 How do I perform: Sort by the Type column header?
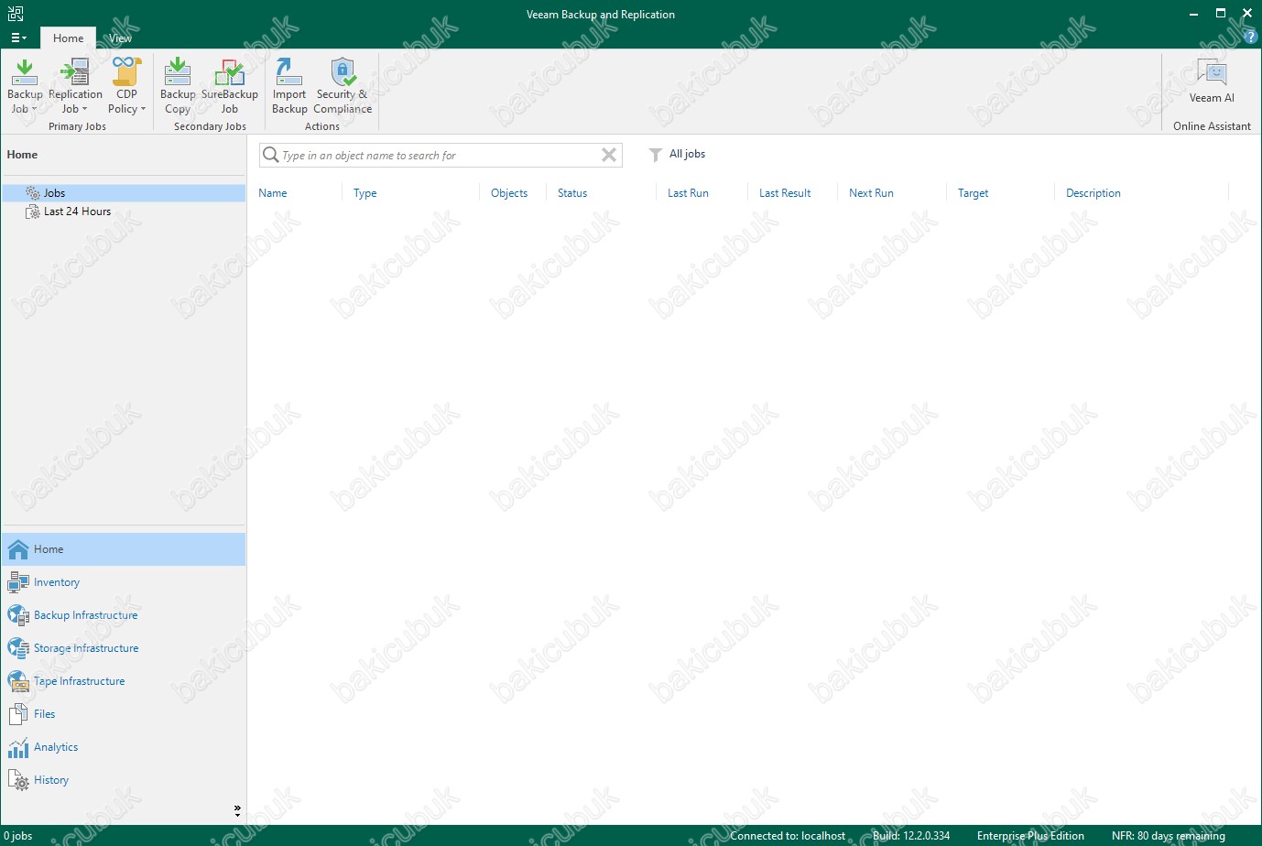point(364,193)
